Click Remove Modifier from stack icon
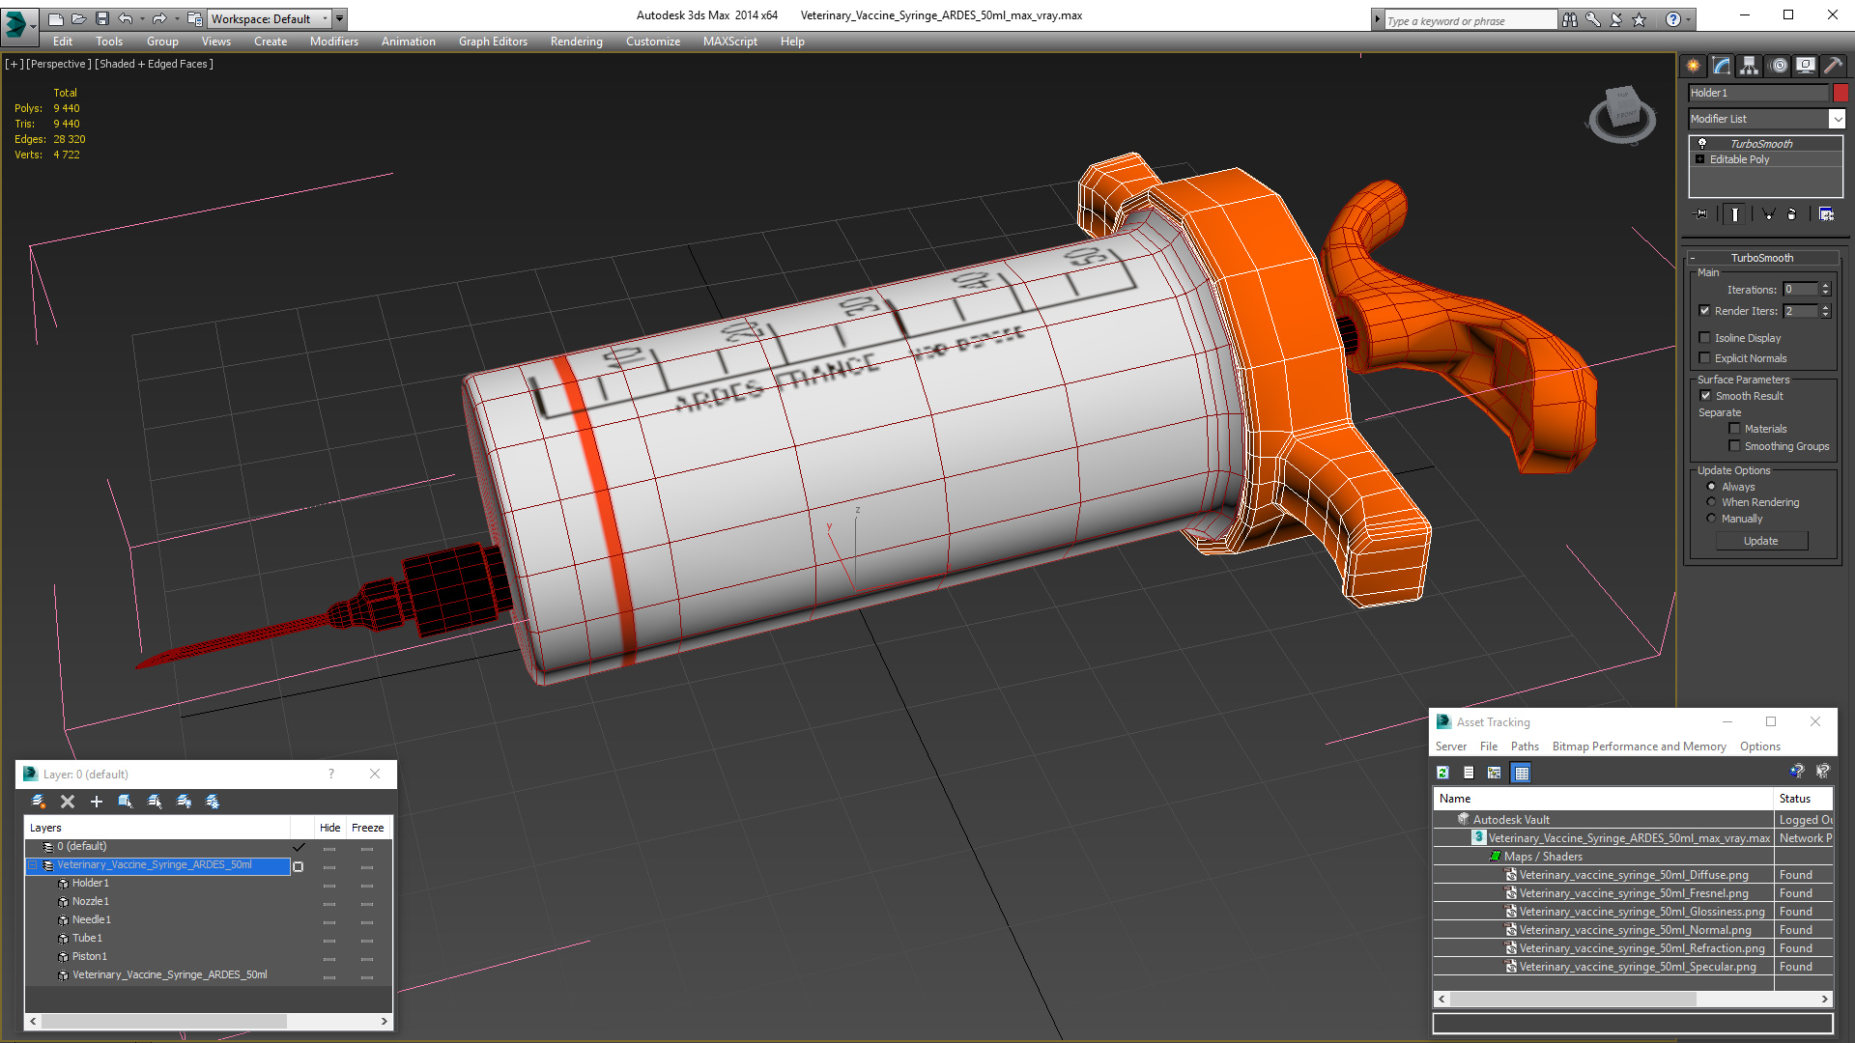This screenshot has width=1855, height=1043. [1792, 214]
